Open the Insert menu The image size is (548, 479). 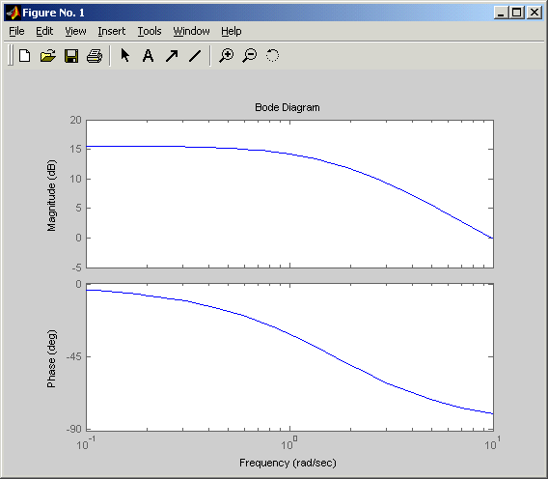[x=112, y=31]
